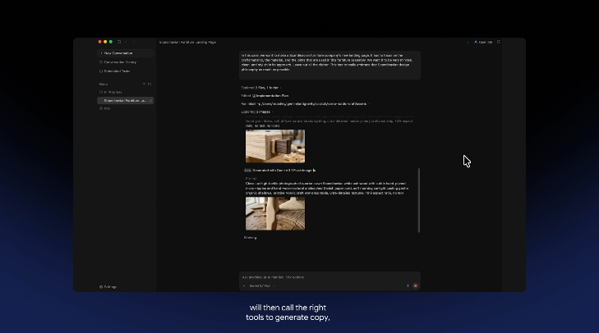Viewport: 599px width, 333px height.
Task: Click the spinner icon on the Scandinavian Furniture row
Action: (150, 101)
